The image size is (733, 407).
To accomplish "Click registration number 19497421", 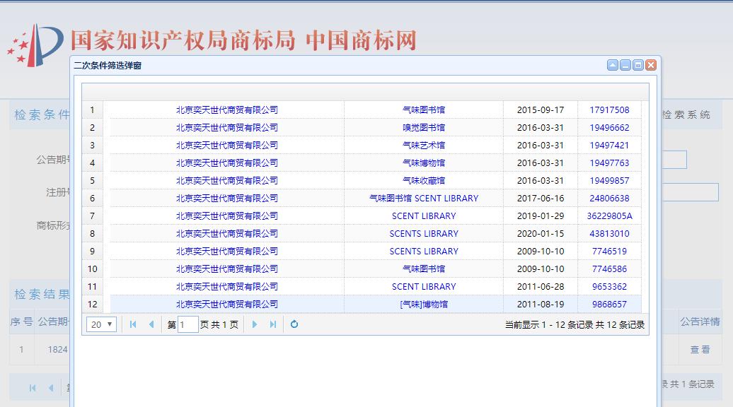I will click(609, 146).
